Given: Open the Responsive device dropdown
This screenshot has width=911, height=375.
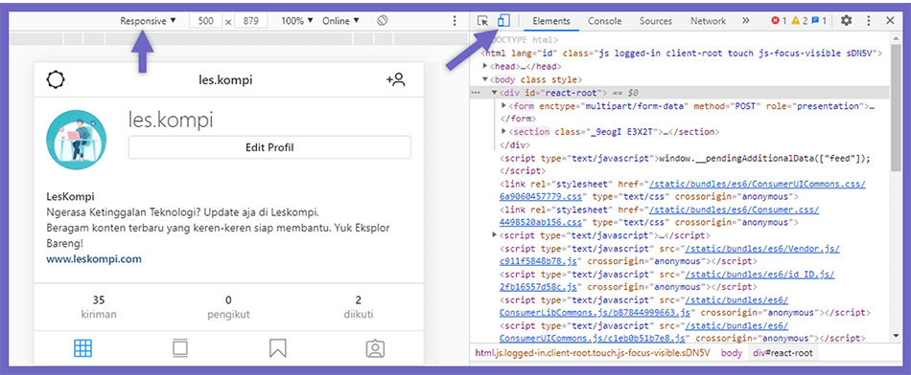Looking at the screenshot, I should pos(148,21).
